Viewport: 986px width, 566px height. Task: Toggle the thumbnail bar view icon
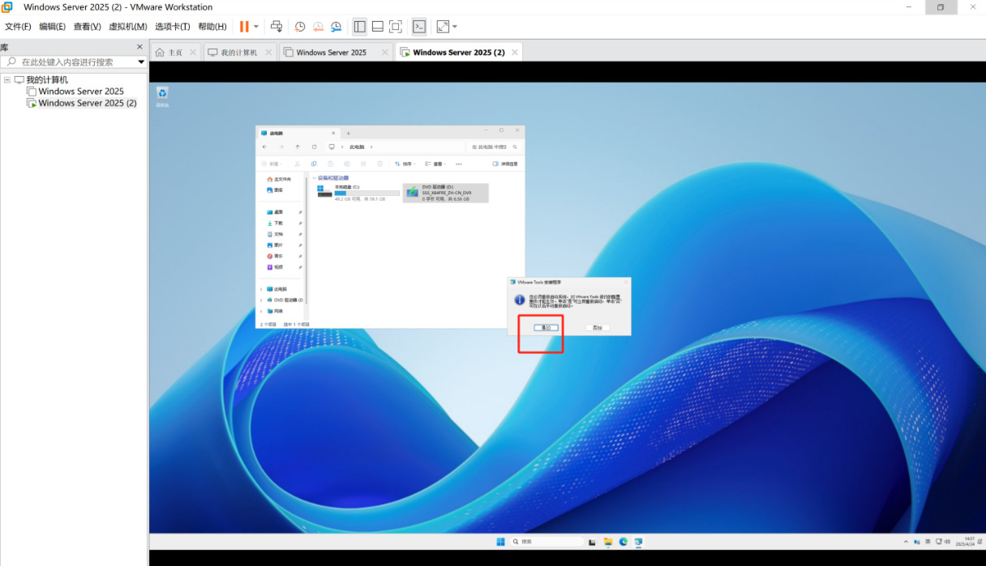tap(378, 27)
